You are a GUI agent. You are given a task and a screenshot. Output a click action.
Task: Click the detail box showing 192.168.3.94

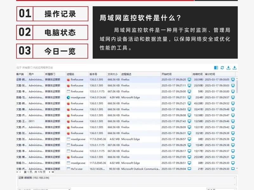click(x=127, y=181)
